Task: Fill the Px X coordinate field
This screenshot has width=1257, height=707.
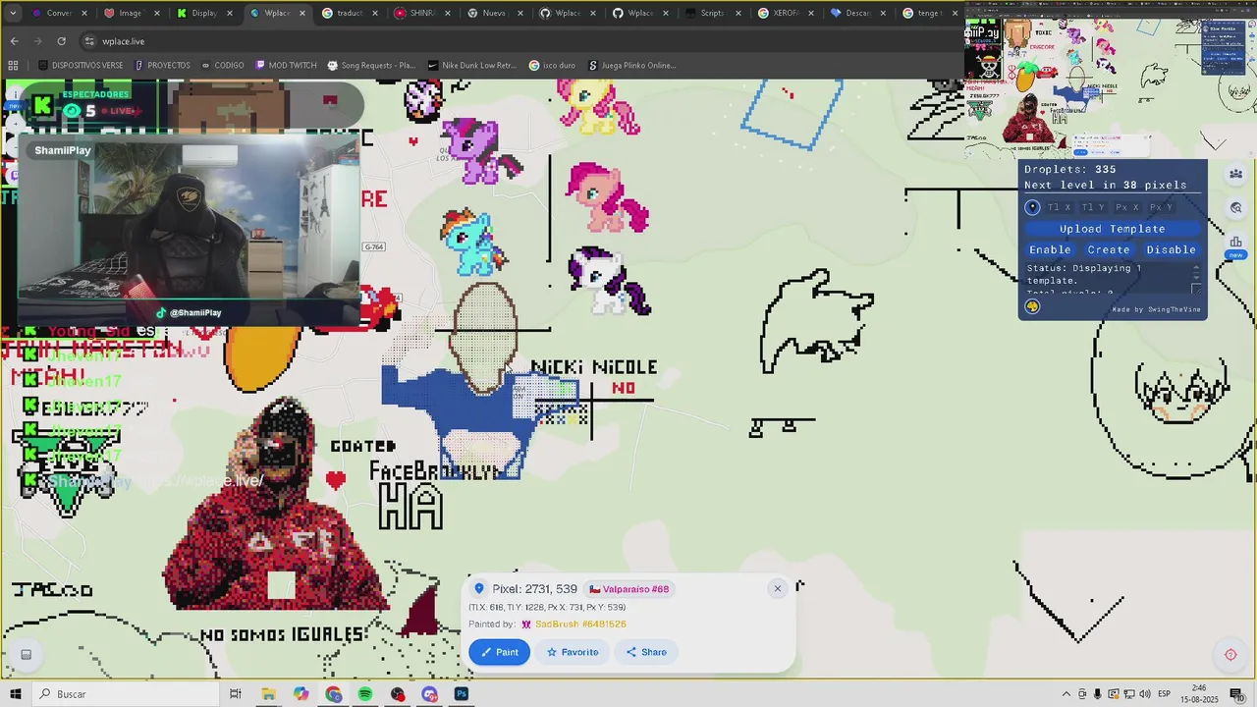Action: [1126, 207]
